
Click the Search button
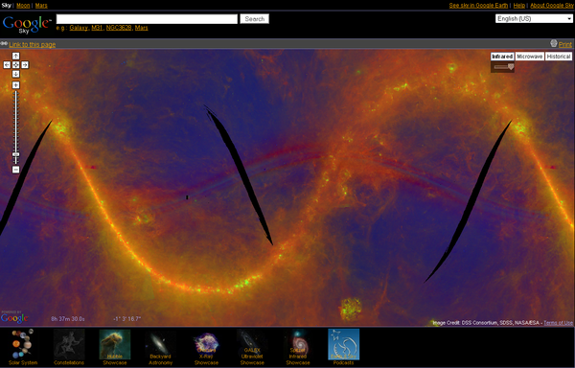click(255, 19)
